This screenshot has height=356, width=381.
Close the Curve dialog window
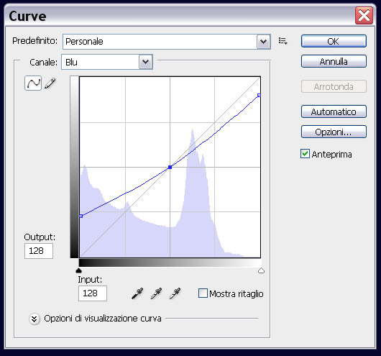click(x=364, y=16)
